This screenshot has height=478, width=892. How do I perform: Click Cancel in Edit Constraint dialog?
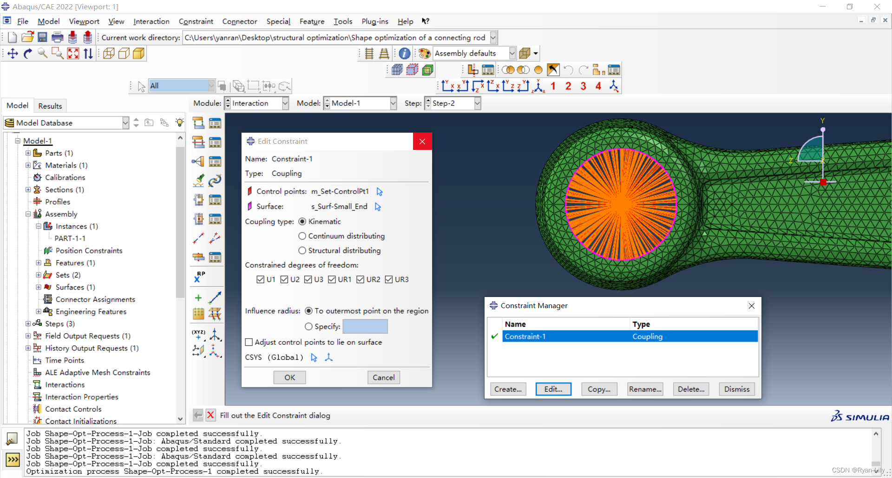(384, 378)
